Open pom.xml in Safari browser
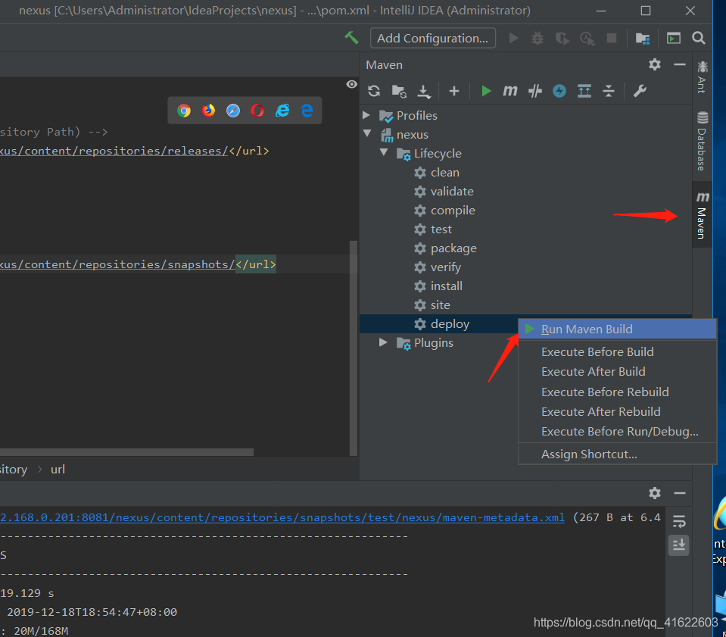The image size is (726, 637). 233,111
